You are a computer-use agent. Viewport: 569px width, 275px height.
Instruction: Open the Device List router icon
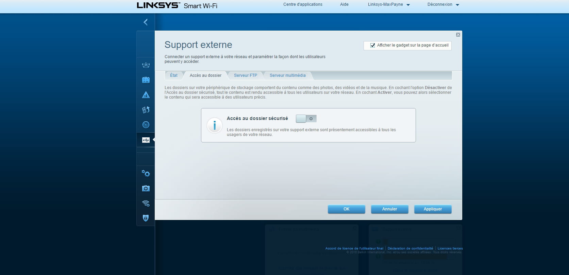(146, 65)
